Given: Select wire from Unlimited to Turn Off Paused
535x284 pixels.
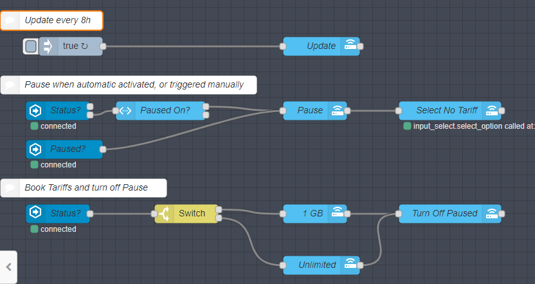Looking at the screenshot, I should tap(379, 239).
